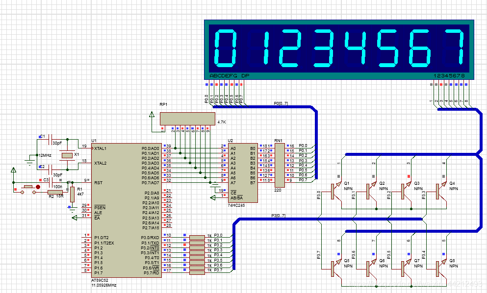Click the P3[0..7] bus label

click(278, 216)
